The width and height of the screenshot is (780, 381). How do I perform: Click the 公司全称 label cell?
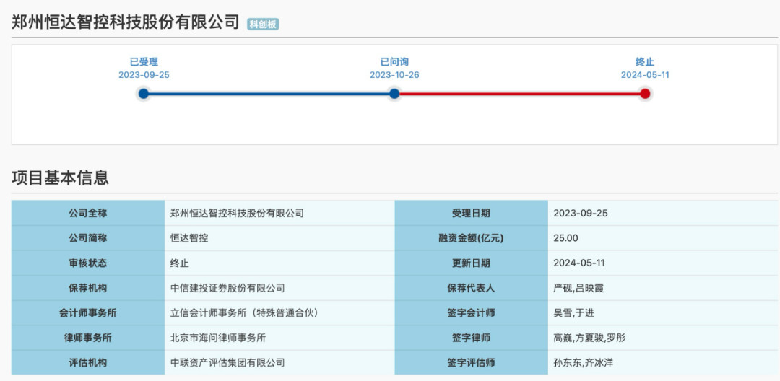88,213
